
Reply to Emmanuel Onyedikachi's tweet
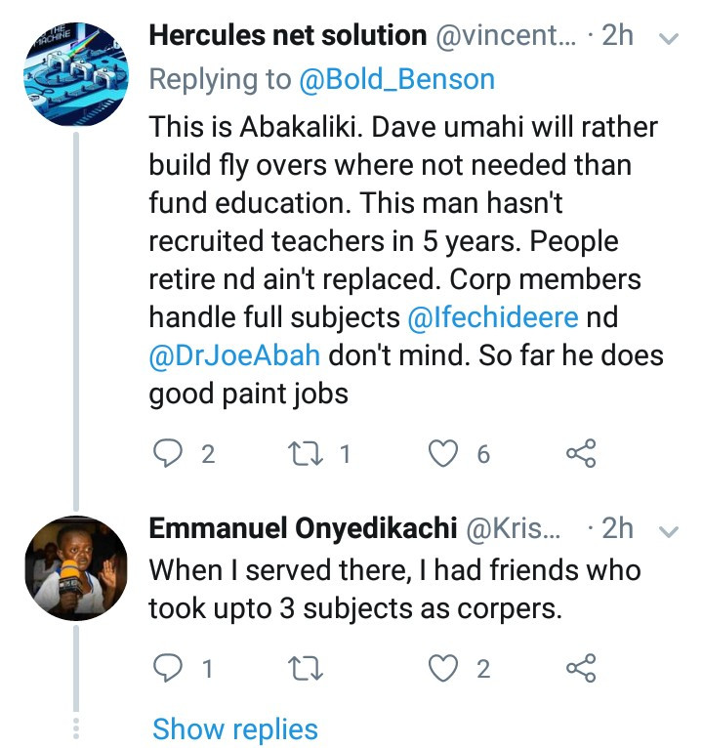pyautogui.click(x=168, y=669)
